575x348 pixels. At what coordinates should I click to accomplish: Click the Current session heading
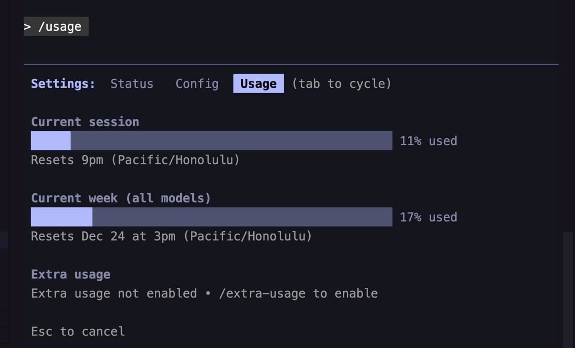coord(85,121)
